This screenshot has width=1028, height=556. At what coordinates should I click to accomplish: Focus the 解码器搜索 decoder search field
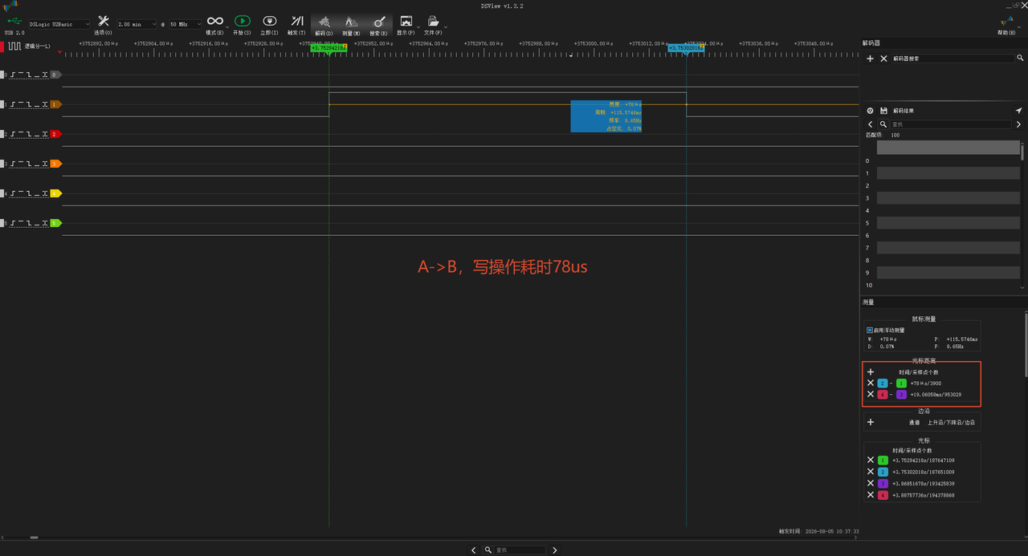pyautogui.click(x=953, y=59)
